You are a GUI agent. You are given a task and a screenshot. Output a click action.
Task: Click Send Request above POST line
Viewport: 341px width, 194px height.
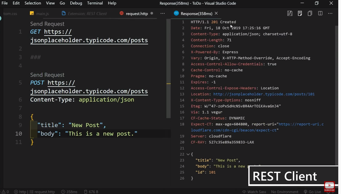47,75
